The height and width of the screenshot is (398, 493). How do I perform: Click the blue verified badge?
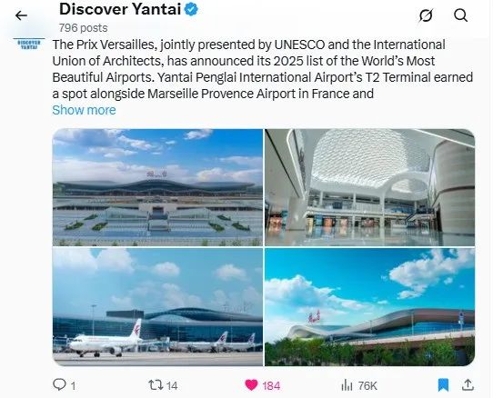coord(191,9)
